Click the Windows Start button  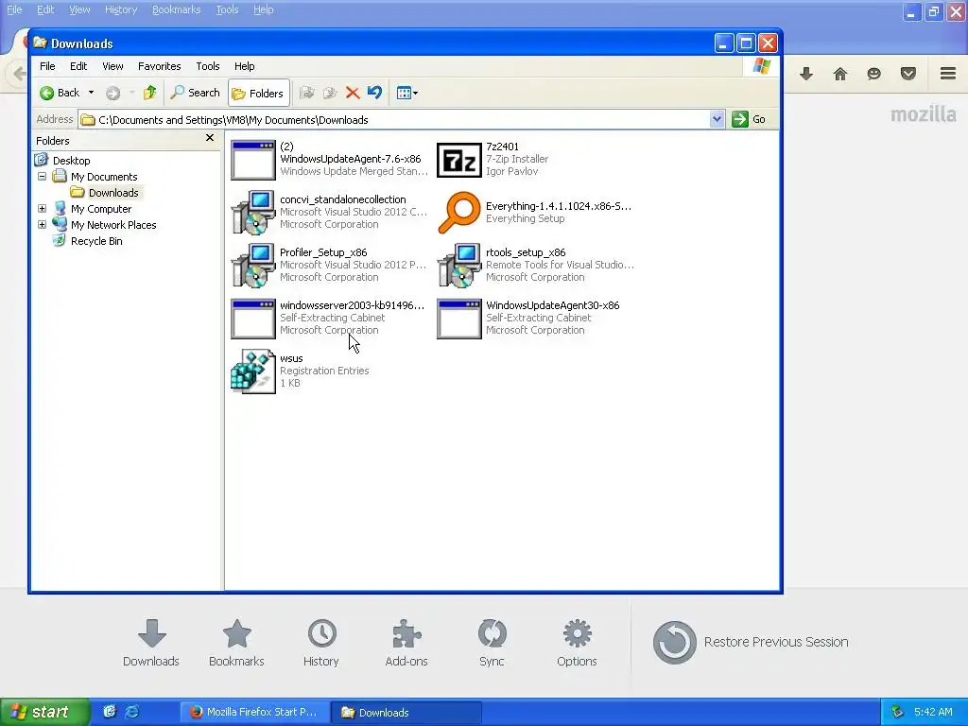coord(43,712)
